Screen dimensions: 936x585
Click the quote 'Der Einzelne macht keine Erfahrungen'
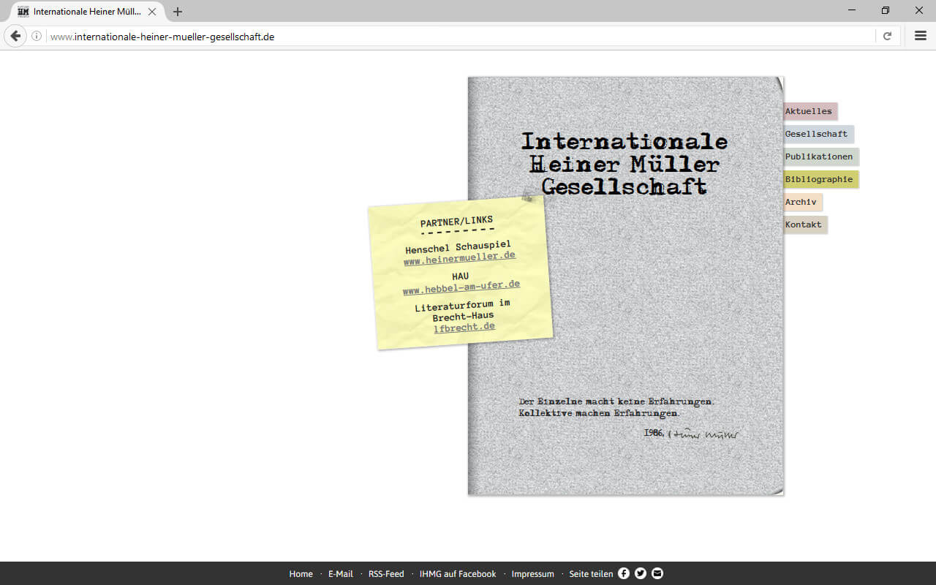click(x=616, y=401)
